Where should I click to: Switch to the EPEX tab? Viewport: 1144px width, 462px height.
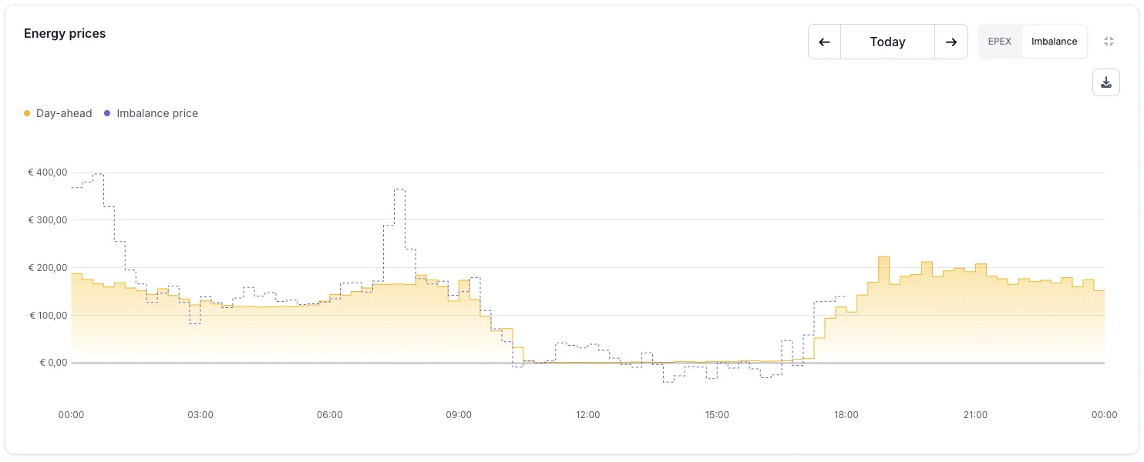pos(1000,42)
